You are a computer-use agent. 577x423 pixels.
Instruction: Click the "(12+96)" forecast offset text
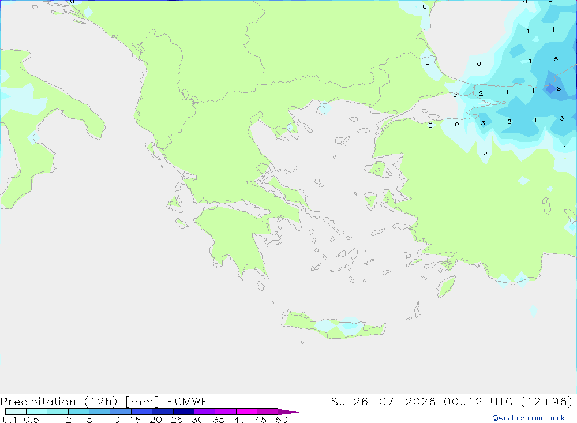point(547,401)
